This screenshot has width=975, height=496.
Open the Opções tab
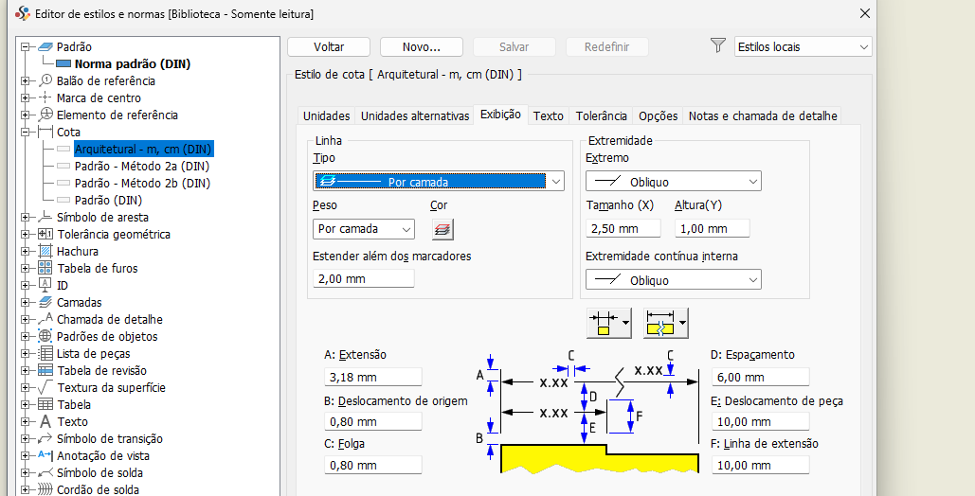[x=658, y=115]
